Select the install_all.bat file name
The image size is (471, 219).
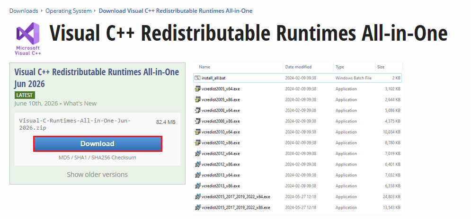pos(213,78)
